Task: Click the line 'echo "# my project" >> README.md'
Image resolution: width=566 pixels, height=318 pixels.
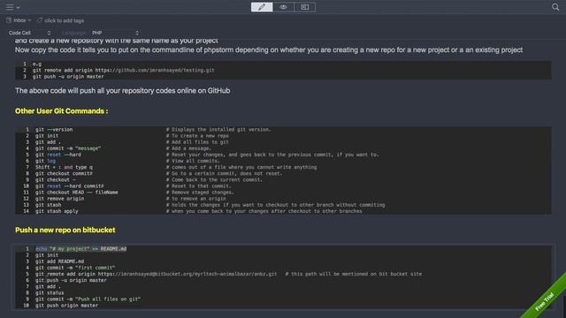Action: pos(80,249)
